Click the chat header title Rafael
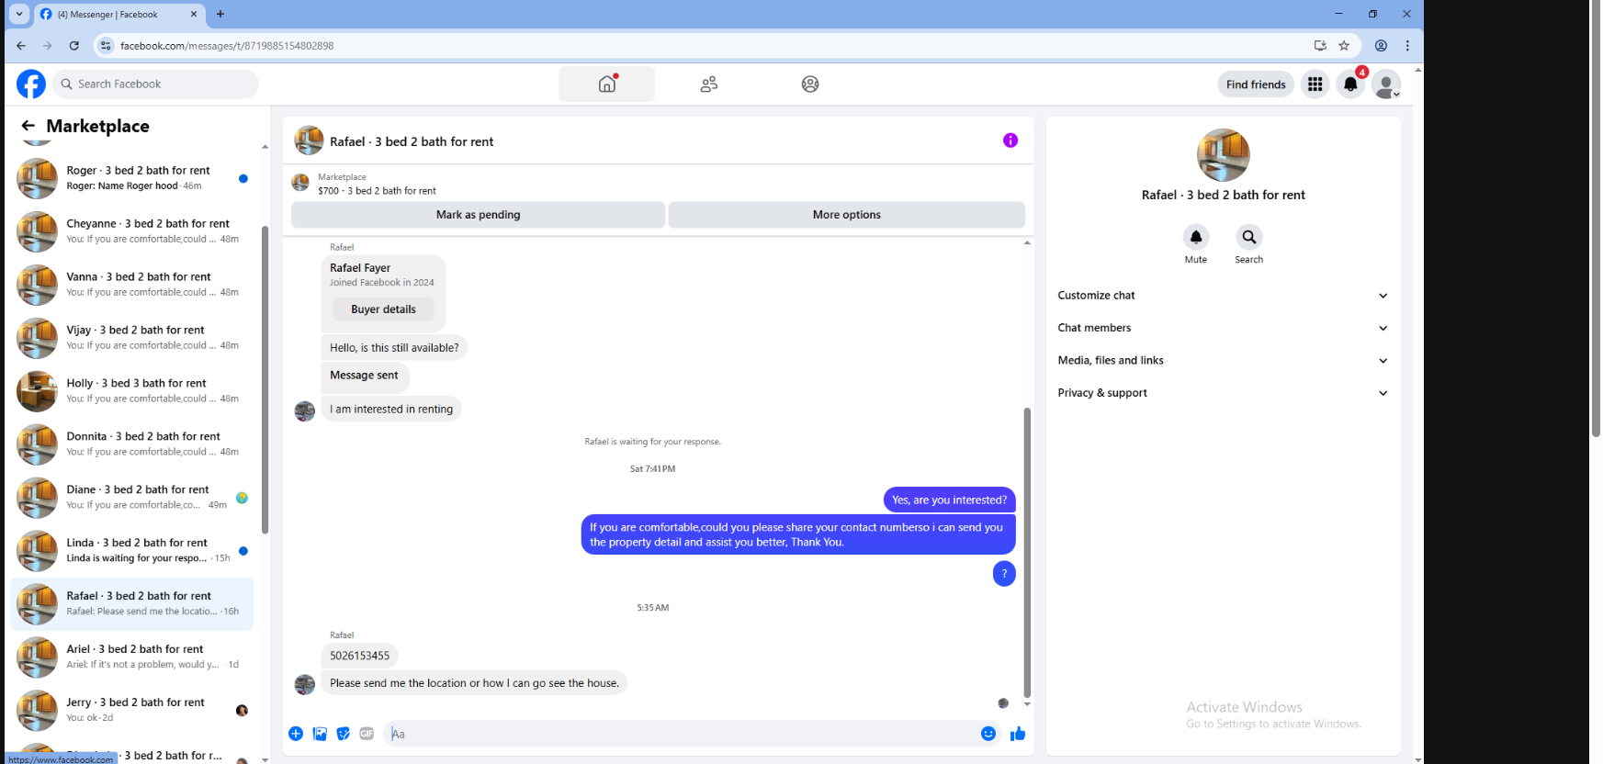1603x764 pixels. pos(412,141)
